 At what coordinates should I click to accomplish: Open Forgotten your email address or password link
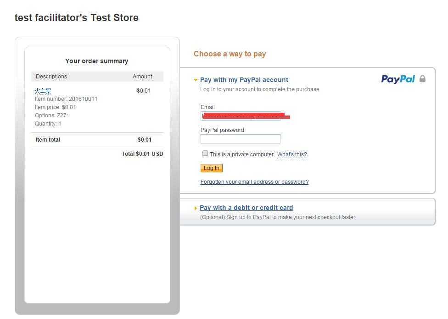point(255,182)
